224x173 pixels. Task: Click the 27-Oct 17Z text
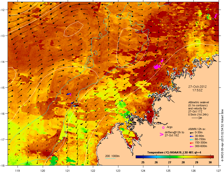(195, 111)
